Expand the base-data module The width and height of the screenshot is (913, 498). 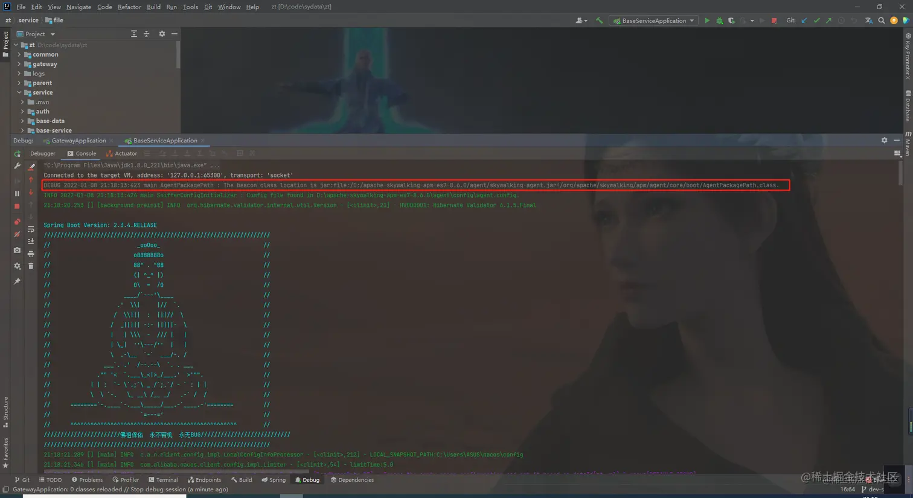[x=23, y=121]
